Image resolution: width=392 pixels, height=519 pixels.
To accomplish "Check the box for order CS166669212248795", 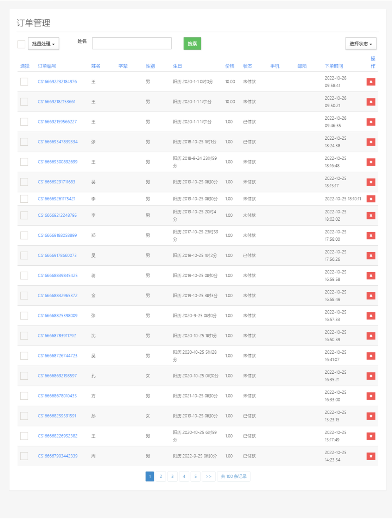I will pyautogui.click(x=24, y=215).
